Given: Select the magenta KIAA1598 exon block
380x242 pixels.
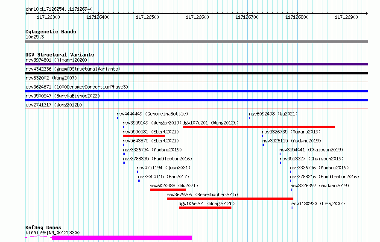Looking at the screenshot, I should [122, 238].
